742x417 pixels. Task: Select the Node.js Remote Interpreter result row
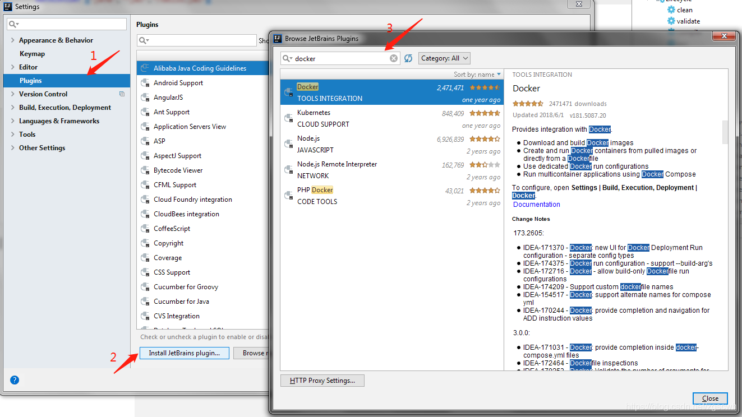(392, 170)
